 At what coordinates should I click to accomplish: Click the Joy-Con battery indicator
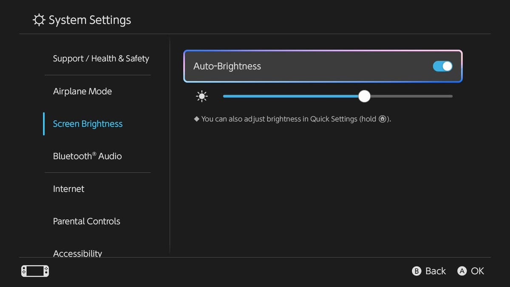pyautogui.click(x=35, y=271)
